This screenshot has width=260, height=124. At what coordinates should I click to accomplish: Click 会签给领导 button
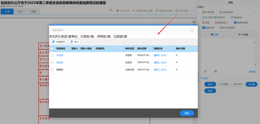coord(226,12)
